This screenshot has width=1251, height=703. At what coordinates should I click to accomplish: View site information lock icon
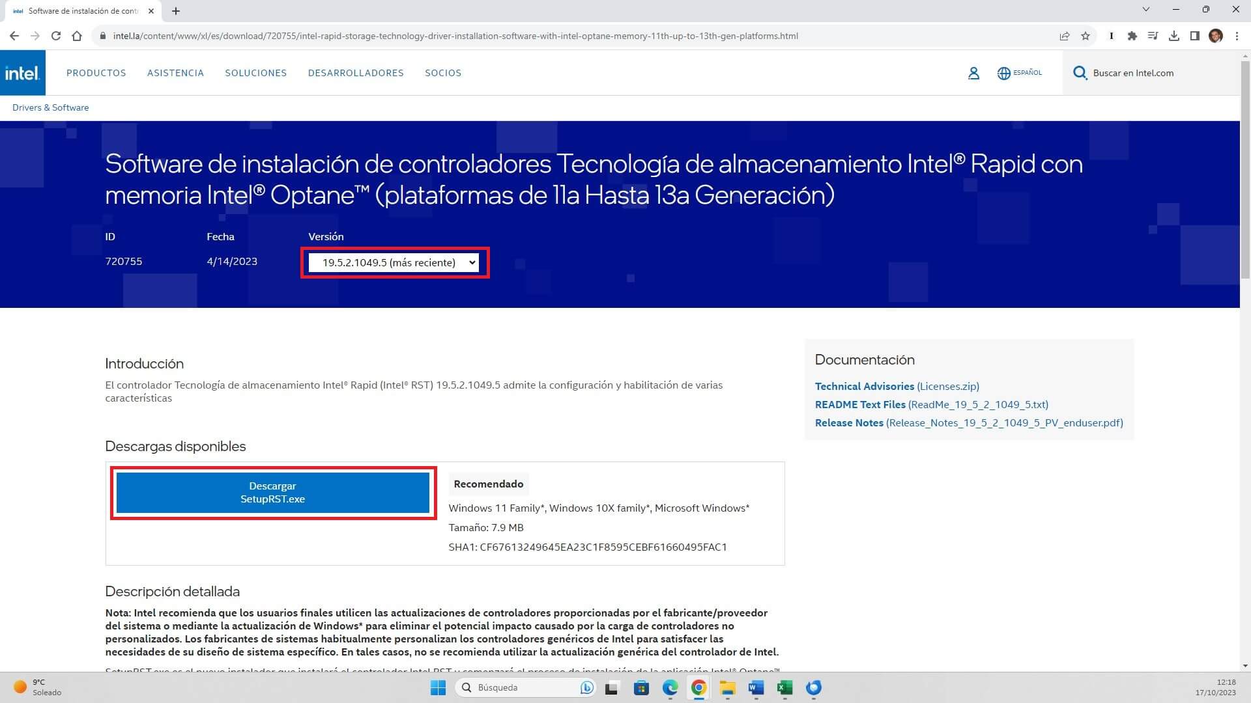click(102, 36)
